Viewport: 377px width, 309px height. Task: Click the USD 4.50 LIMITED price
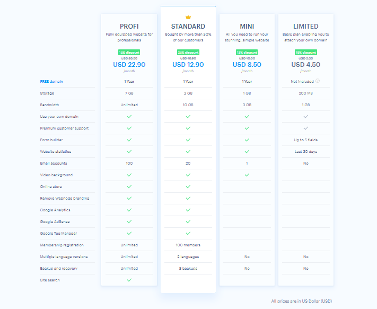point(305,65)
